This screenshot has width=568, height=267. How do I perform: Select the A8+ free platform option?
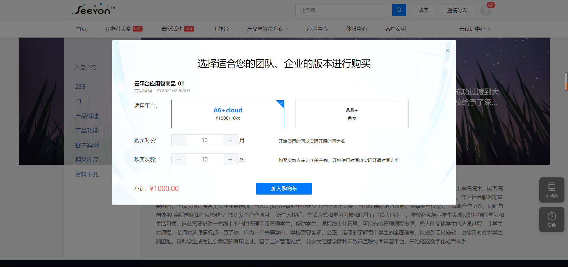pos(352,114)
